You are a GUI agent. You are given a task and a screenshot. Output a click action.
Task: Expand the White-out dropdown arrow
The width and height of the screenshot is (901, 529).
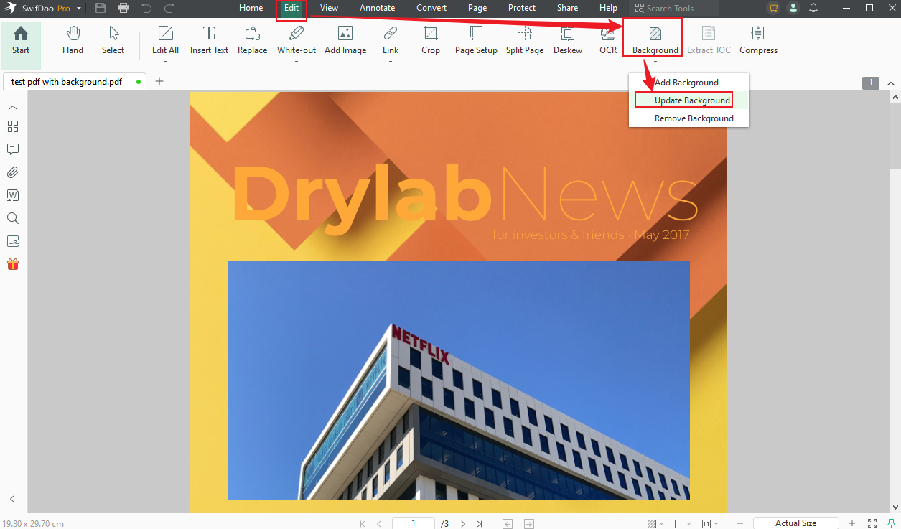click(297, 62)
